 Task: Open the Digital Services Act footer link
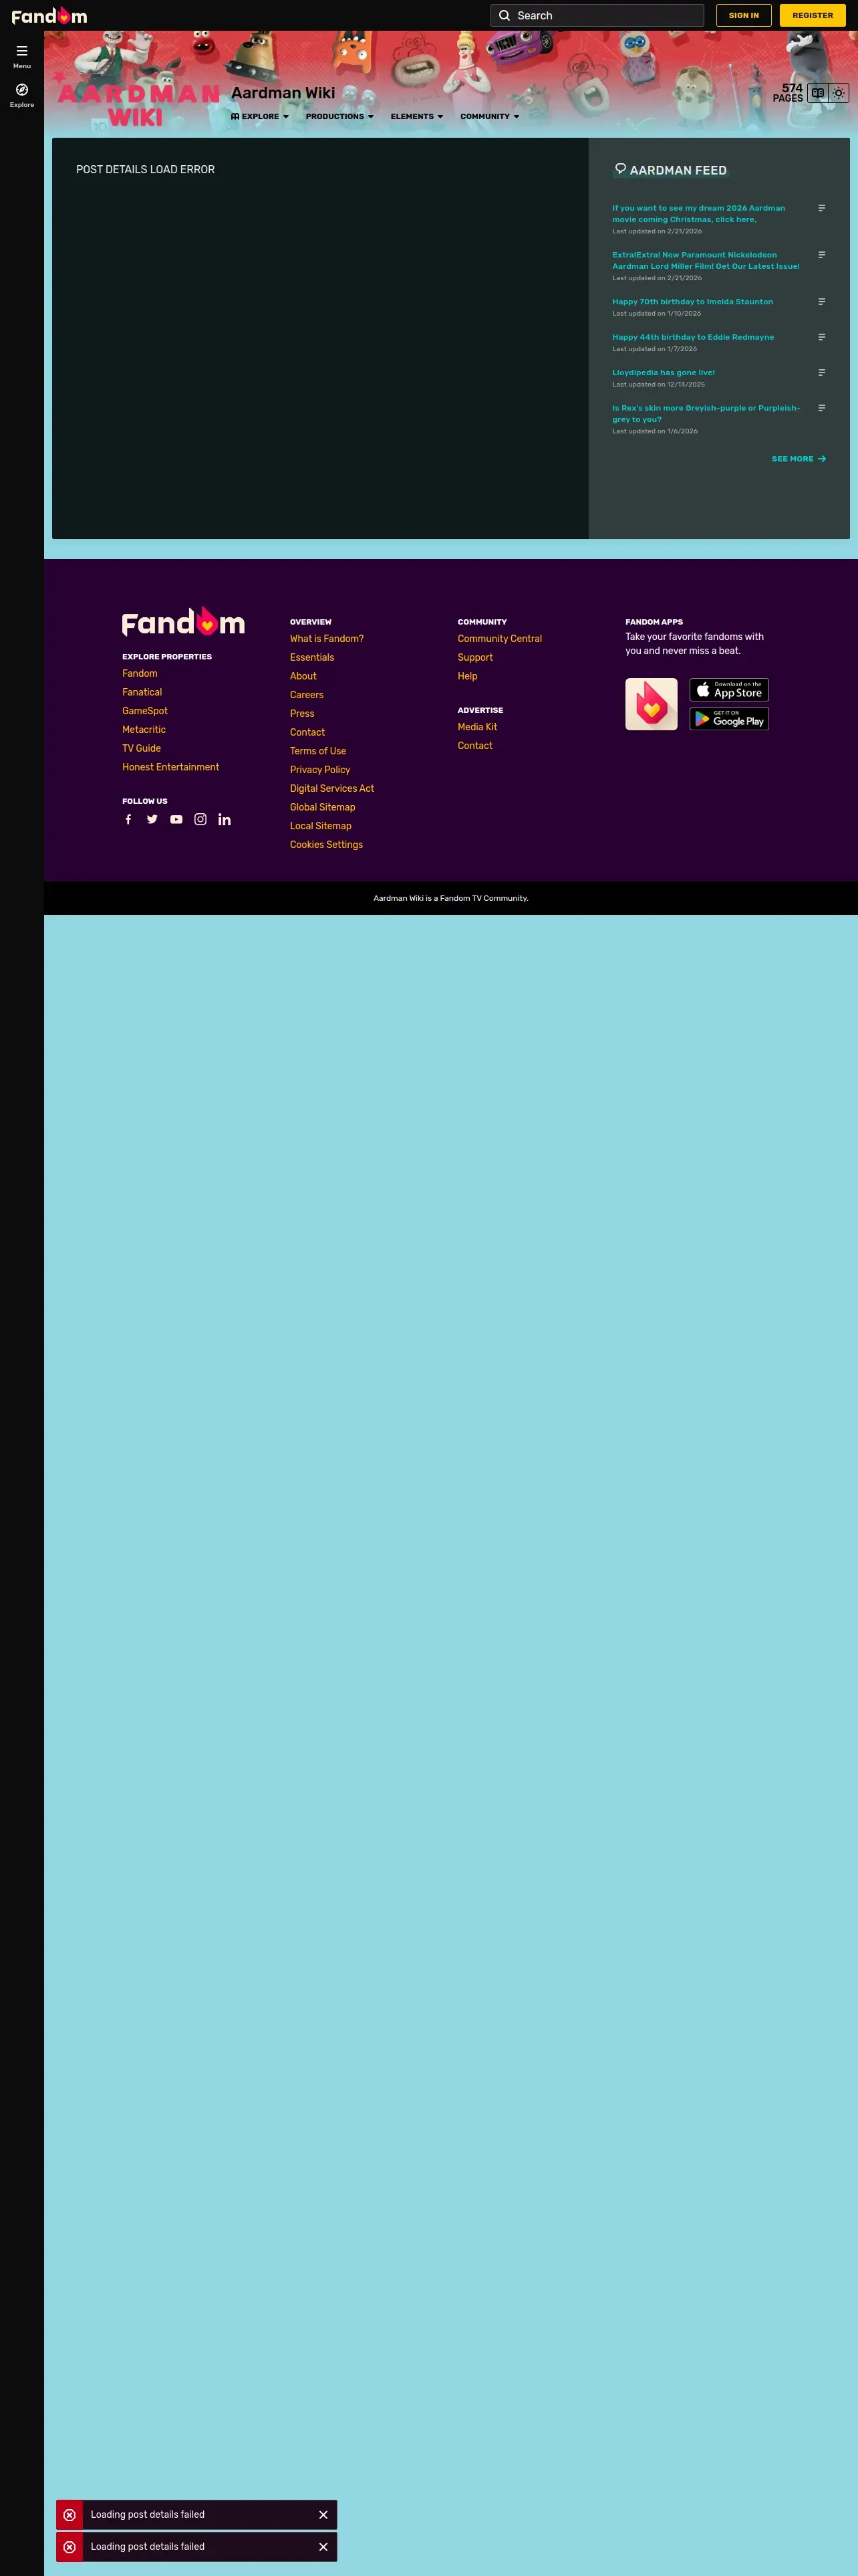click(x=331, y=789)
